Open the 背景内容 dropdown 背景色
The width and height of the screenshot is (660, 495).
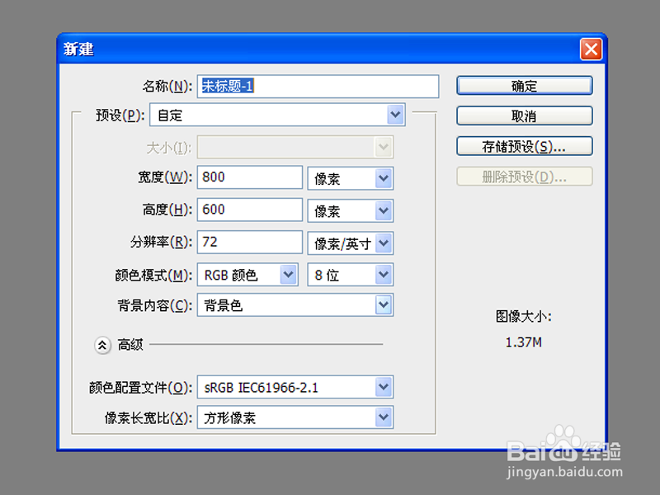tap(295, 304)
